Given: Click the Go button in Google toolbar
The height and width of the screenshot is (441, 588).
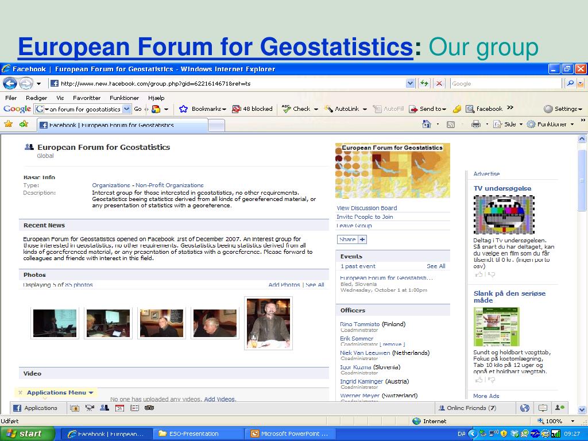Looking at the screenshot, I should 138,109.
